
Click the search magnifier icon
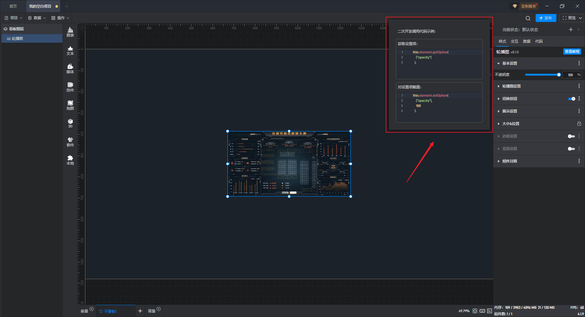tap(528, 18)
